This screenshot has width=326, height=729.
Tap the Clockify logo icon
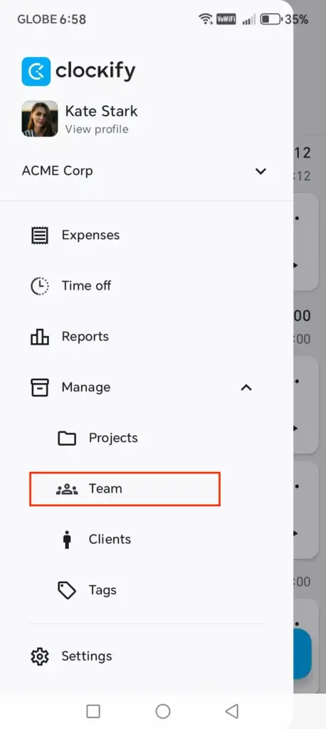pos(36,72)
